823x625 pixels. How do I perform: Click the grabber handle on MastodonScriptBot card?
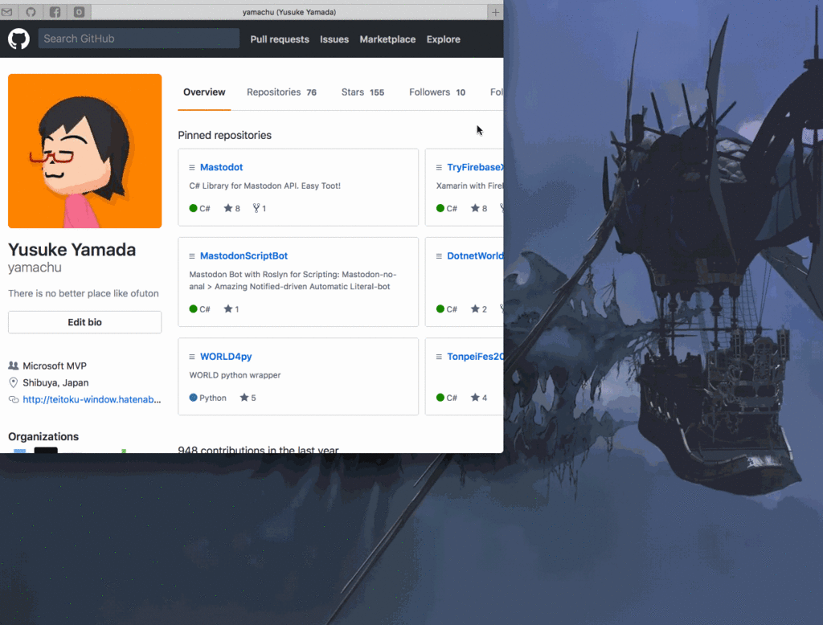click(191, 256)
